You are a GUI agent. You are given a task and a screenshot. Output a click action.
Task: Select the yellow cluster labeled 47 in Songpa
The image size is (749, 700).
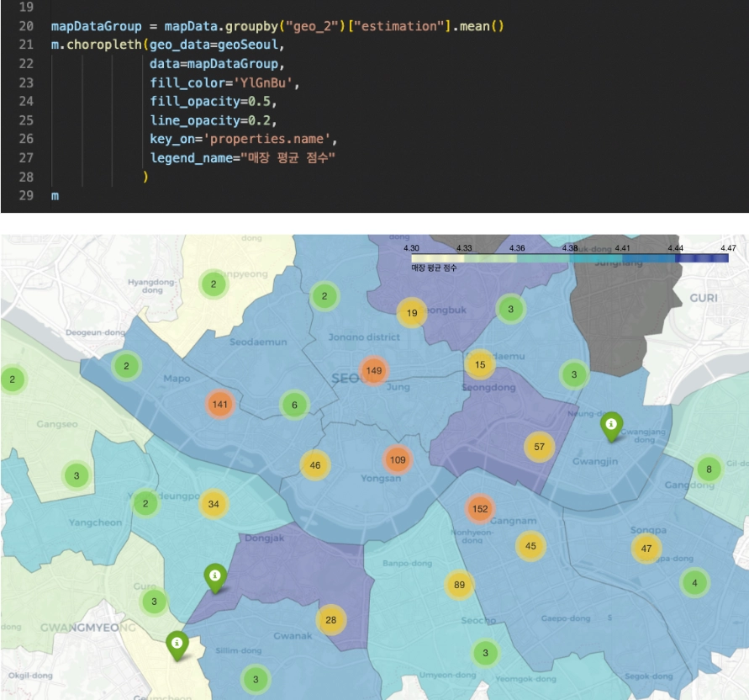point(646,549)
